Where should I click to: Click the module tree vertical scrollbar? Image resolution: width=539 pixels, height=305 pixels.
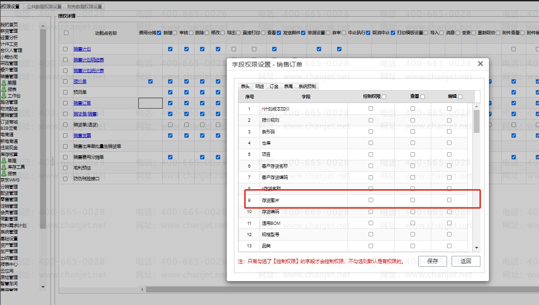pos(43,129)
